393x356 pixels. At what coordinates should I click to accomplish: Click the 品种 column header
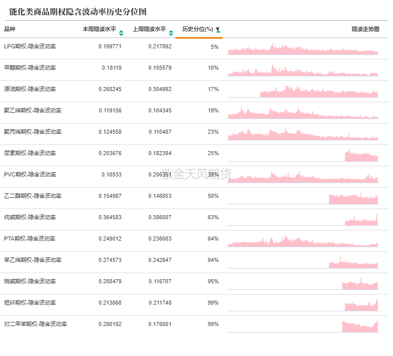(x=10, y=29)
